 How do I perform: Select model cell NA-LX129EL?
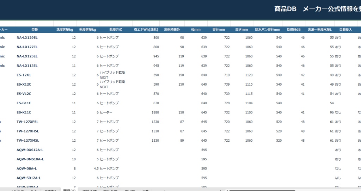(27, 37)
